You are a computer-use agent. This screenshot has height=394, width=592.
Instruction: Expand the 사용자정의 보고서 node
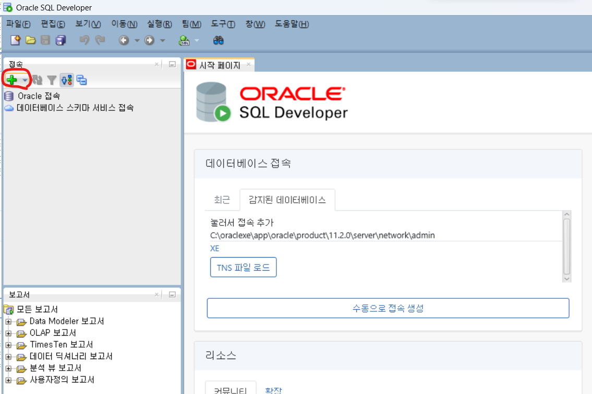coord(9,380)
